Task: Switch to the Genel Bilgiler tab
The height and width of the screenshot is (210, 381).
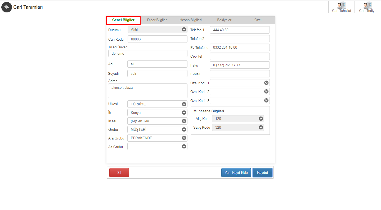Action: (123, 20)
